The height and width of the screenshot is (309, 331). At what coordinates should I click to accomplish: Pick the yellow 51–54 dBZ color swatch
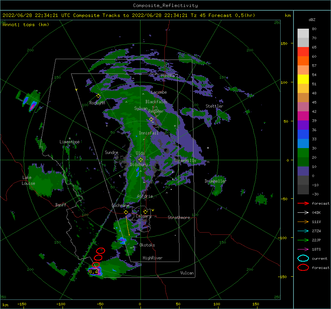pyautogui.click(x=303, y=79)
